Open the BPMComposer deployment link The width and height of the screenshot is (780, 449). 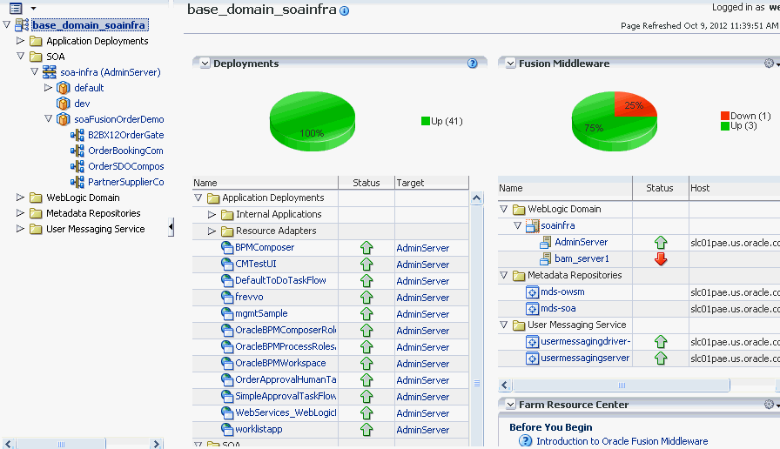click(x=265, y=247)
